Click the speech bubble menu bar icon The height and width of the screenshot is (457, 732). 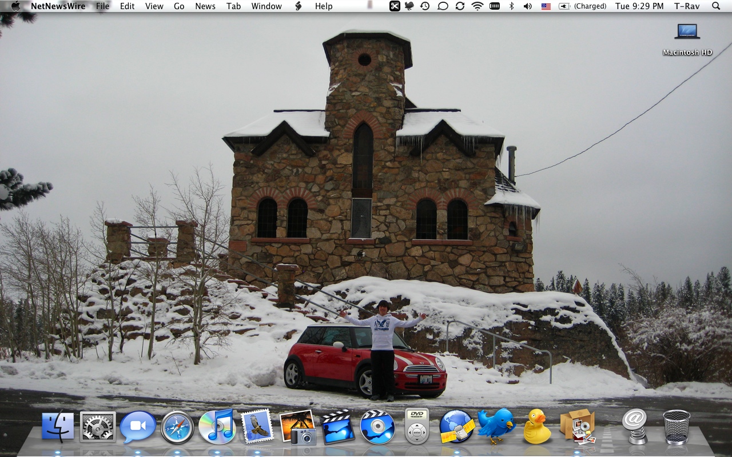(x=443, y=6)
